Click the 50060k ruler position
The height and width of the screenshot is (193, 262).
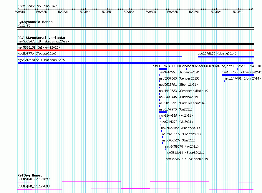(x=216, y=12)
